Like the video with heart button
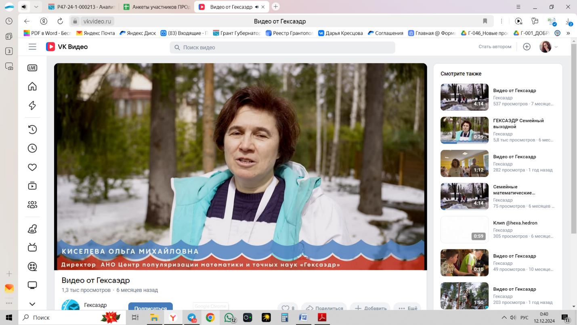 288,308
